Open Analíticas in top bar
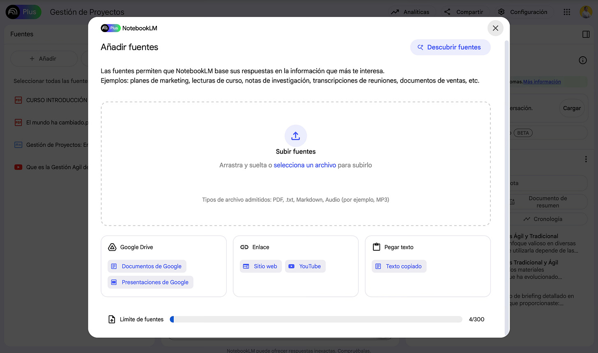The image size is (598, 353). pos(410,12)
